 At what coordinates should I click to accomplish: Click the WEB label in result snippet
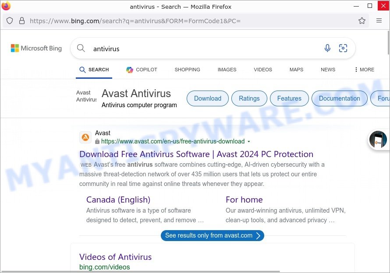86,165
